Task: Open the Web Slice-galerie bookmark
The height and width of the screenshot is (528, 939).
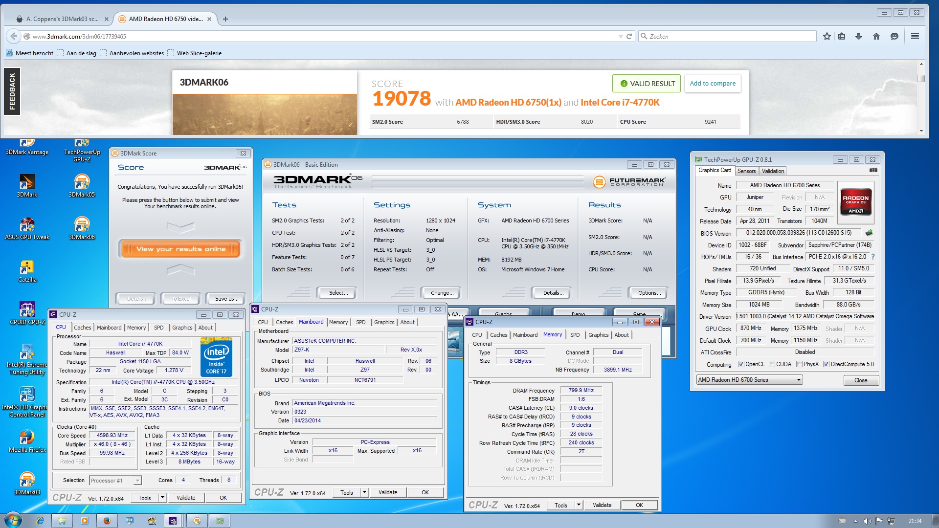Action: point(195,53)
